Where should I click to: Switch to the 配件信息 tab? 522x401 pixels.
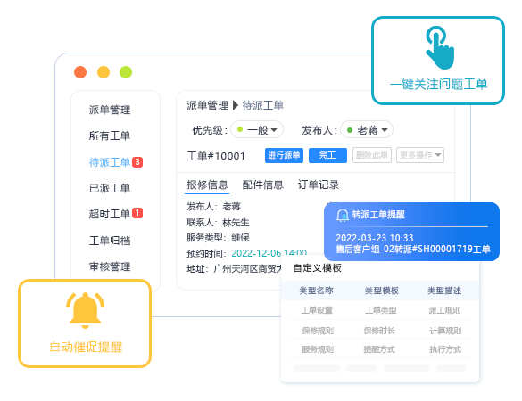tap(262, 184)
